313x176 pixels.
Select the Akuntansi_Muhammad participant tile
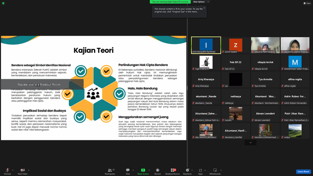coord(265,131)
